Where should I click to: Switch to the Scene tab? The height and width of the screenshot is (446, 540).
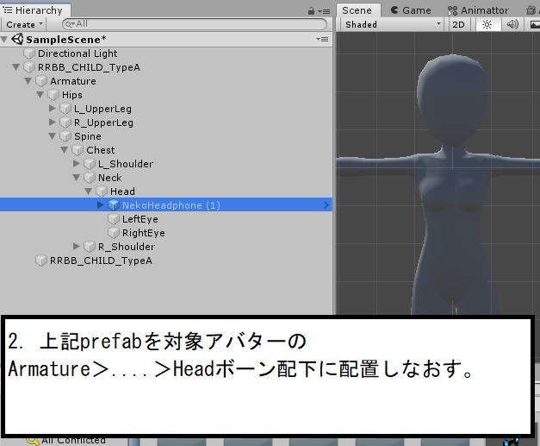pyautogui.click(x=357, y=10)
